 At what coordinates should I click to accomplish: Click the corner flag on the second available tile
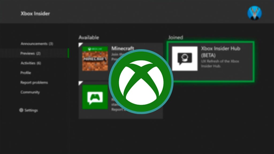(x=80, y=83)
